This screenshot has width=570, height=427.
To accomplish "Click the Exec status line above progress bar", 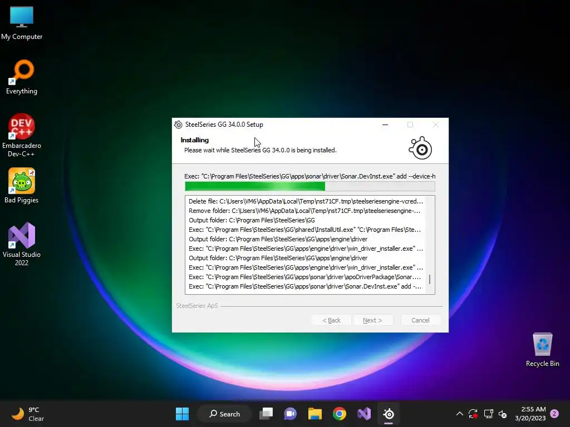I will pos(309,176).
